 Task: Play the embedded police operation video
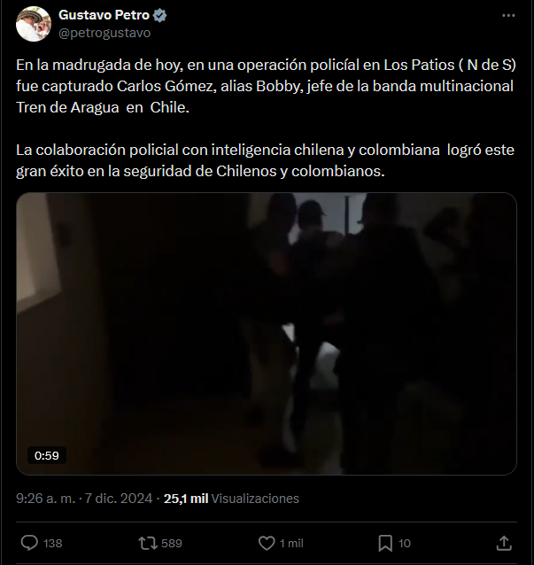[267, 334]
